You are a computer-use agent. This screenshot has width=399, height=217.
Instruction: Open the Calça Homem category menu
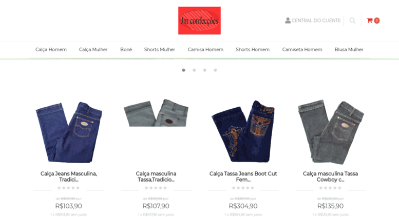point(51,50)
